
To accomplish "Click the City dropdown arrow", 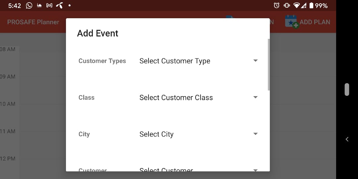I will pos(255,134).
